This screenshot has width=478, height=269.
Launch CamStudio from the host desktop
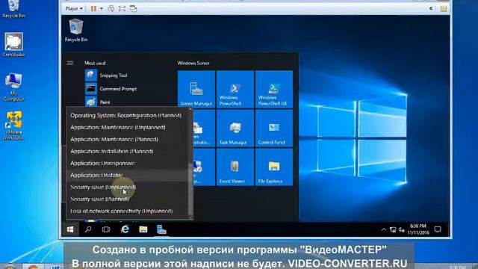(13, 45)
